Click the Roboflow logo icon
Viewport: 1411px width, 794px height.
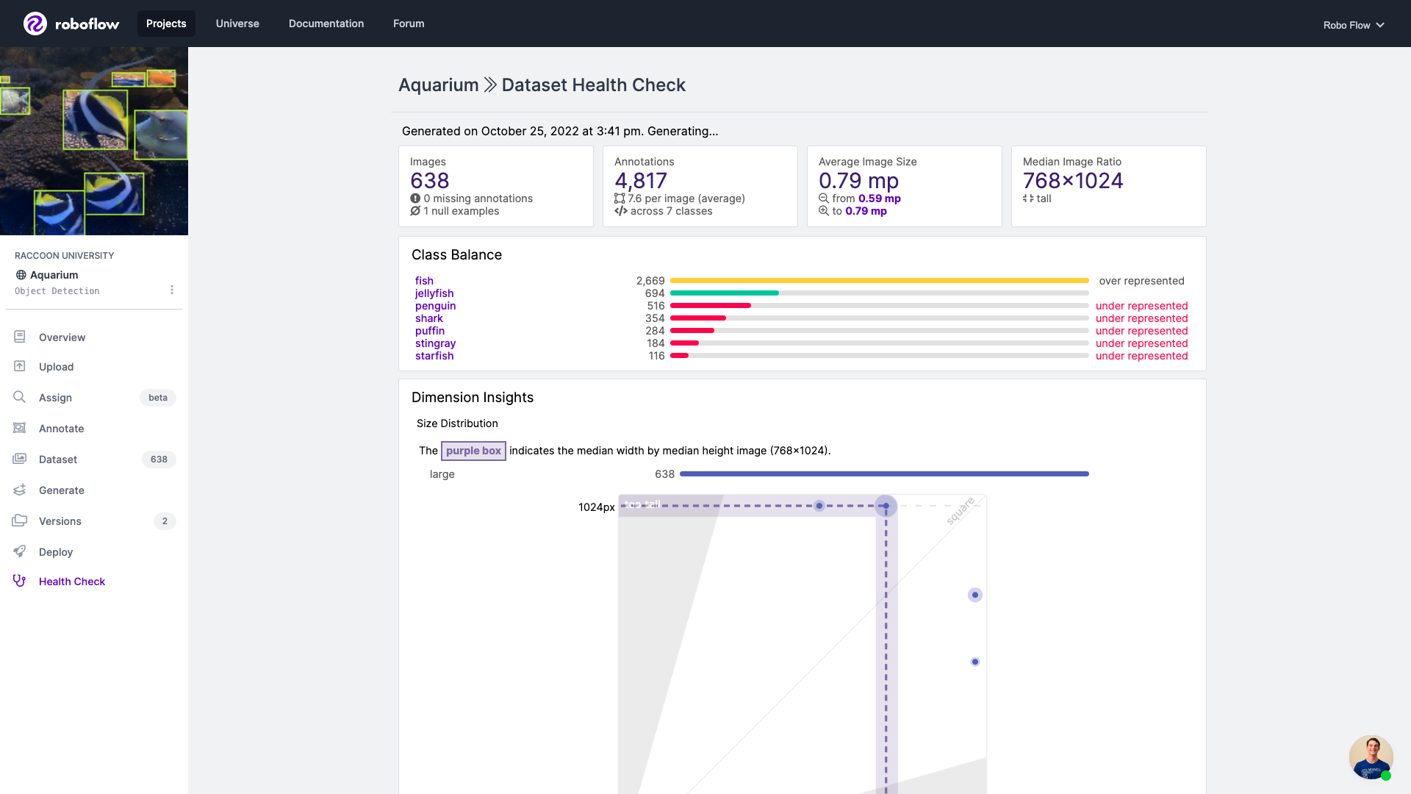click(x=35, y=24)
